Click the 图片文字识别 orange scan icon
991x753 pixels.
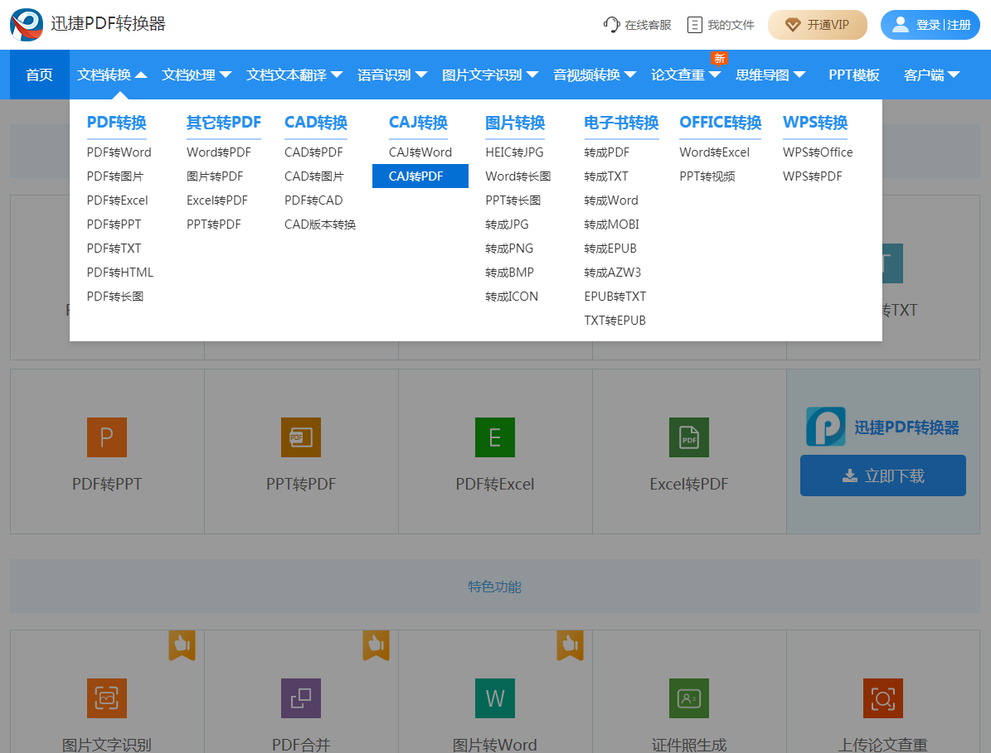107,698
